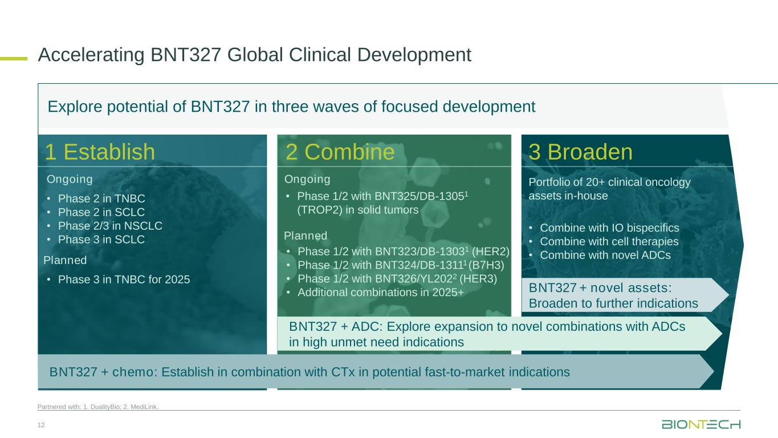This screenshot has height=438, width=778.
Task: Select the '3 Broaden' column header
Action: click(x=580, y=152)
